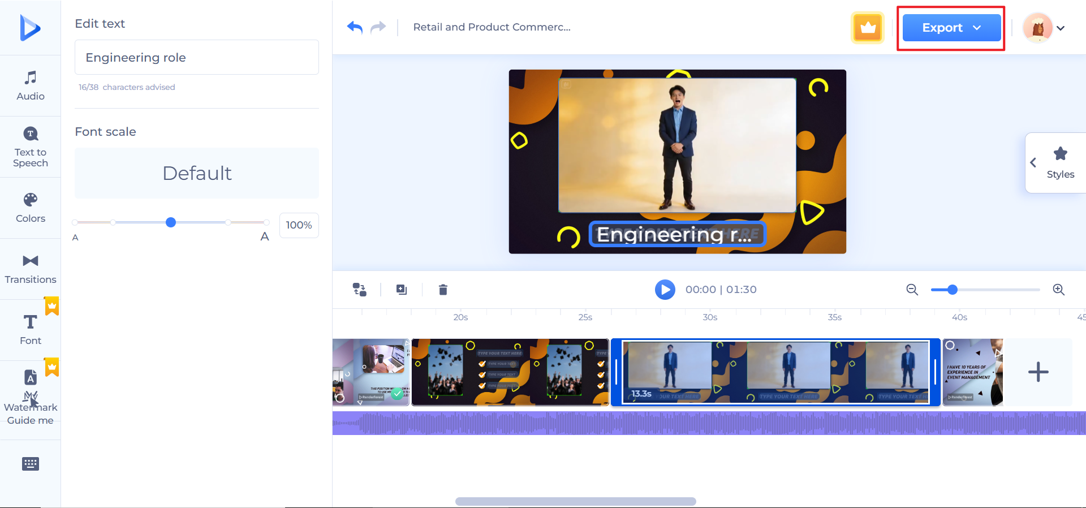Click the Export button
Screen dimensions: 1086x508
[951, 28]
